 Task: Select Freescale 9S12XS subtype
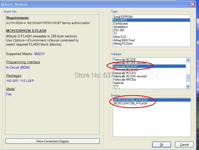point(149,73)
